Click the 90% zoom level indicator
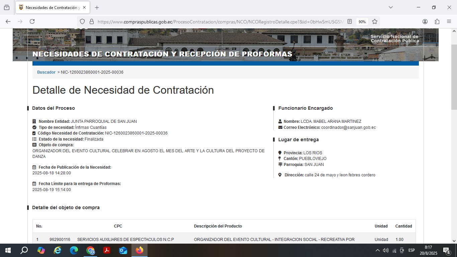Viewport: 457px width, 257px height. 362,21
